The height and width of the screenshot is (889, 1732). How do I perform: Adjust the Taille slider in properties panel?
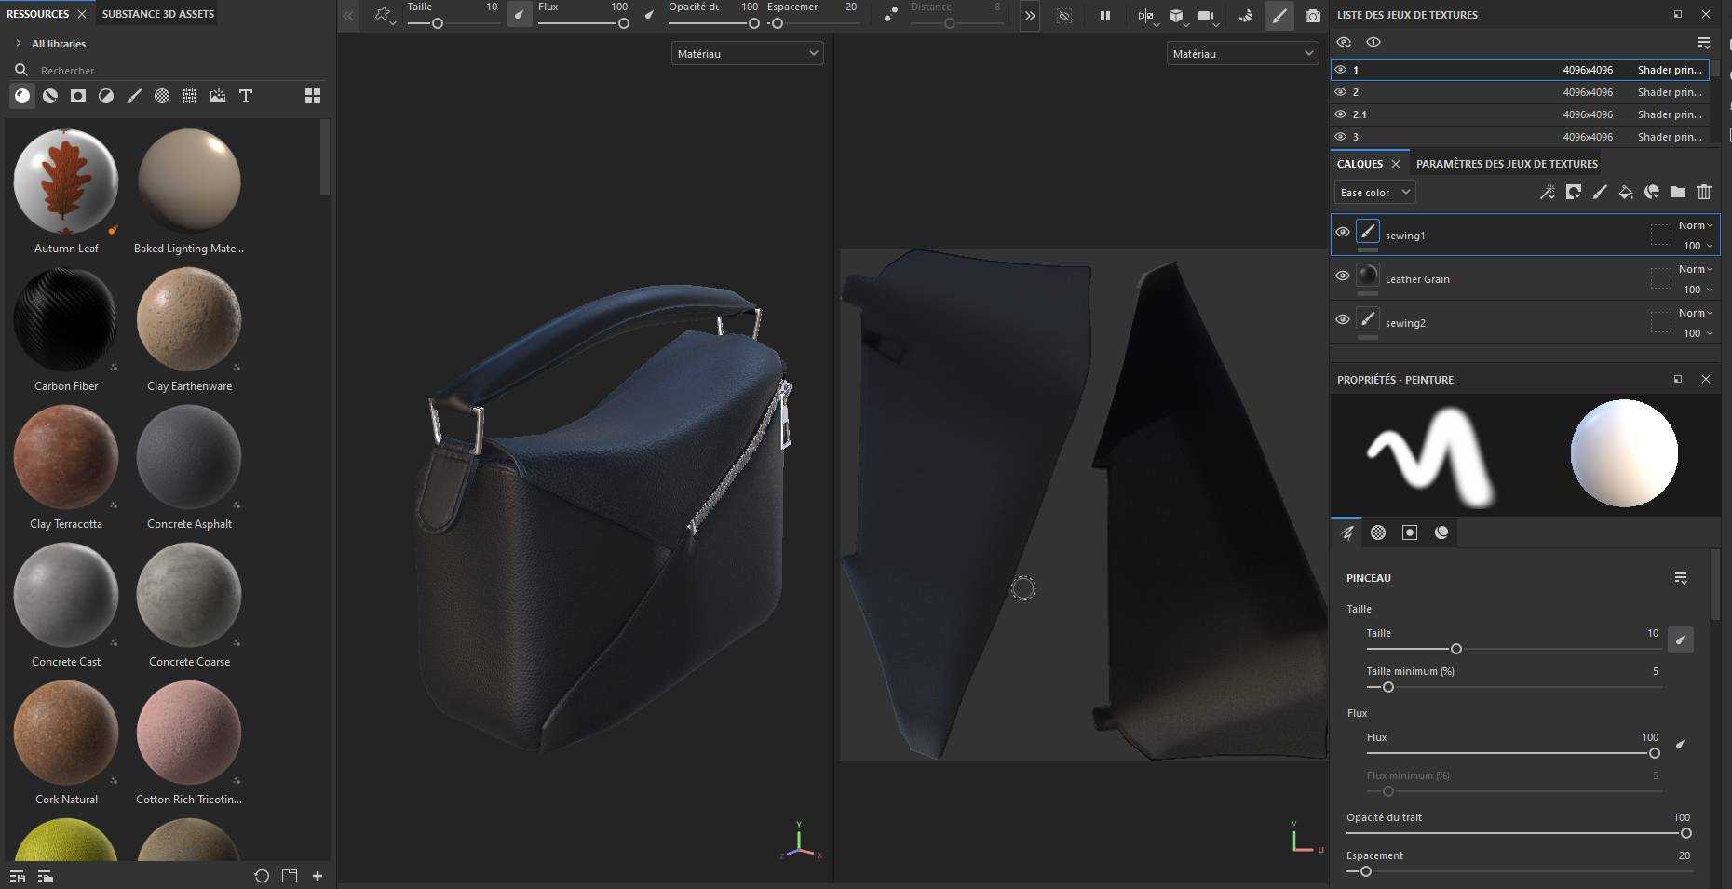1514,649
